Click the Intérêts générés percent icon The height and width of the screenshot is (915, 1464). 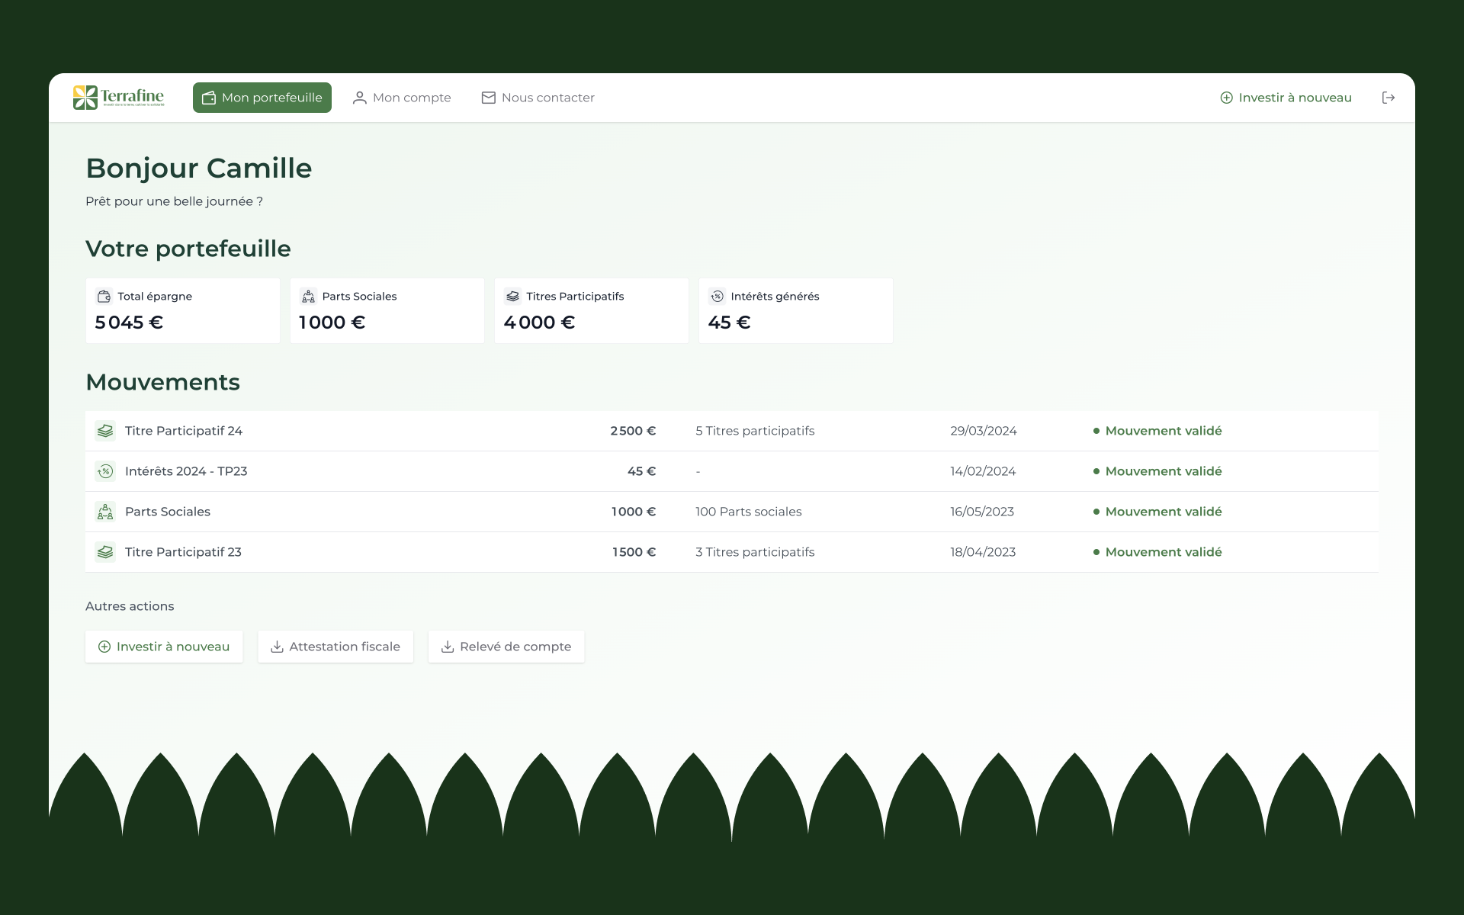point(717,297)
